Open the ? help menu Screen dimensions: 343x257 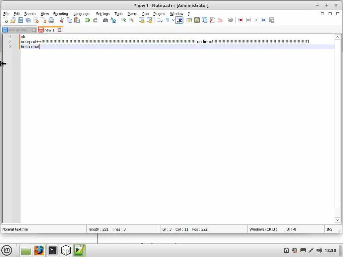[x=189, y=14]
